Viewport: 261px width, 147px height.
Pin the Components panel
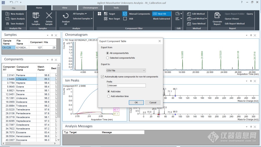coord(52,60)
